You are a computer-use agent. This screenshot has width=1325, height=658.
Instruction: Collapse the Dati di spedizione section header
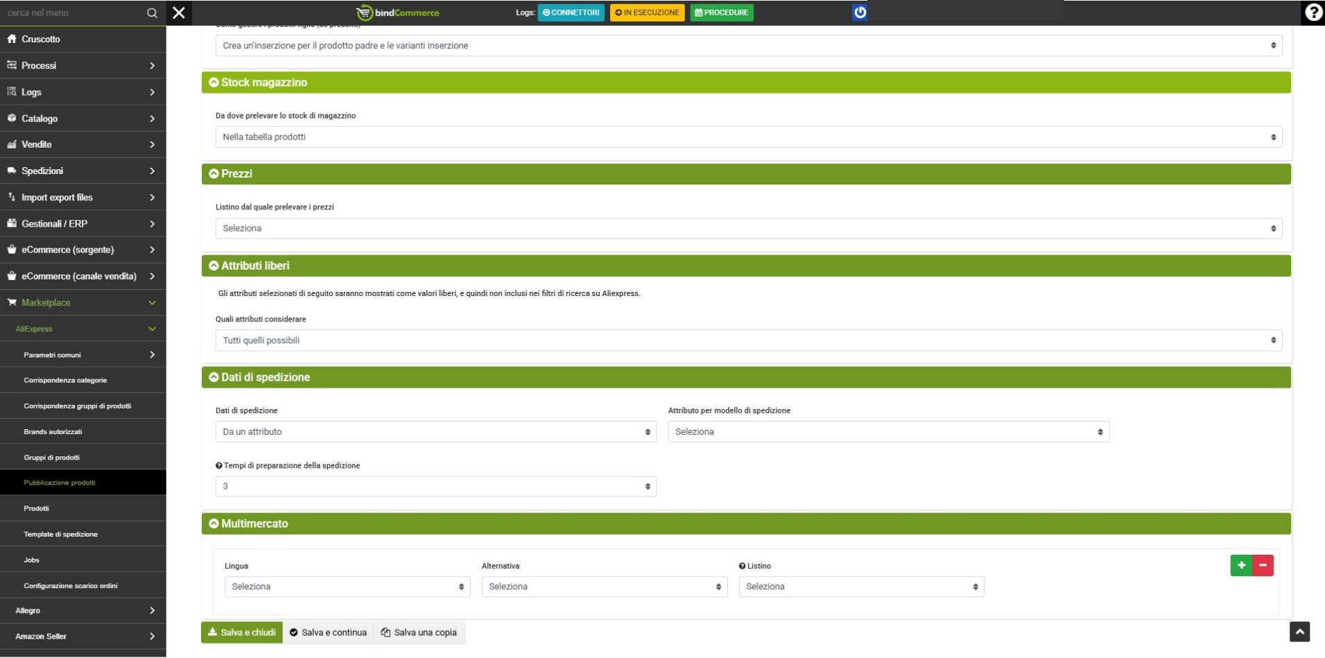[x=214, y=378]
